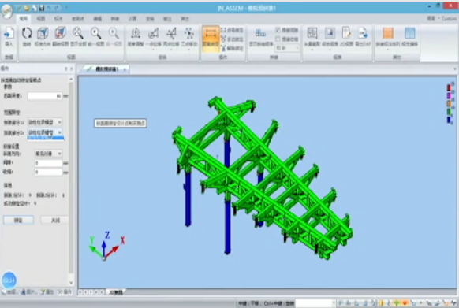
Task: Enable the unchecked checkbox below welding gap
Action: [278, 39]
